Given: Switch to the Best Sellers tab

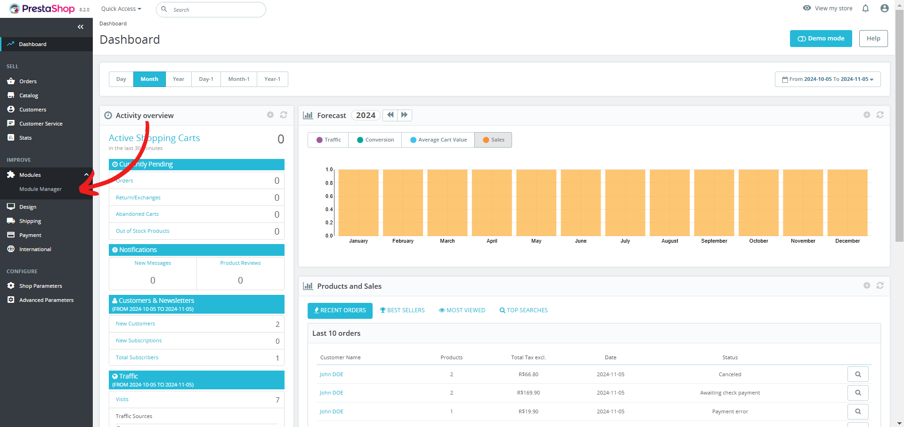Looking at the screenshot, I should point(402,310).
